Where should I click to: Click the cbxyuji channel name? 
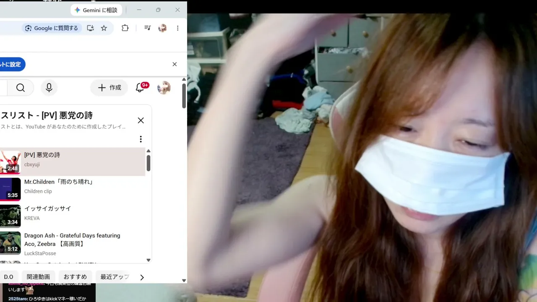pyautogui.click(x=32, y=164)
